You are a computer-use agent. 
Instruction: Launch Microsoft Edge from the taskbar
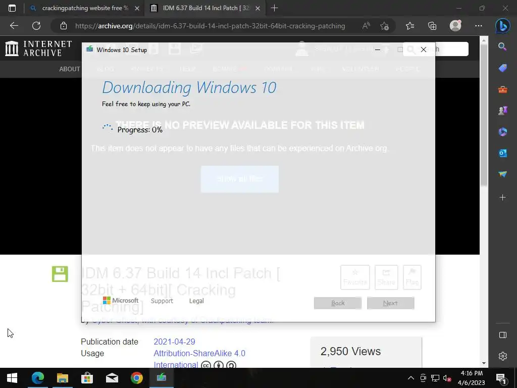(37, 378)
